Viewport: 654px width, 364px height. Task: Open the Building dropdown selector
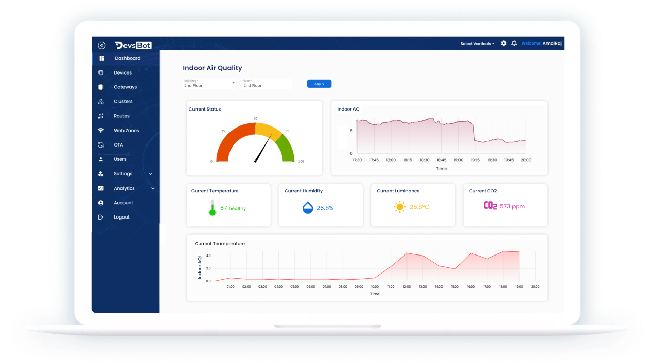click(209, 83)
